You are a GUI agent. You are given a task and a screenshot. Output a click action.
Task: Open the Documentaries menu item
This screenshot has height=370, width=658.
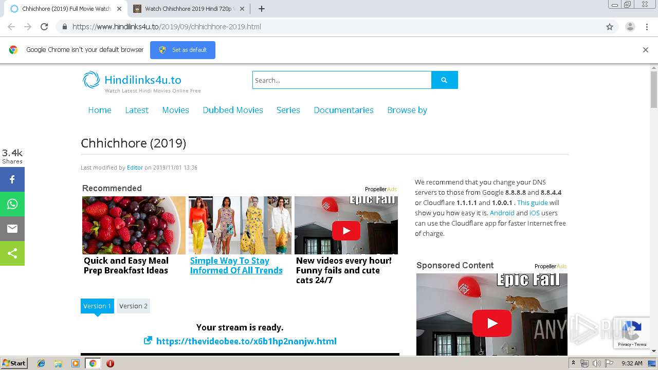click(344, 110)
